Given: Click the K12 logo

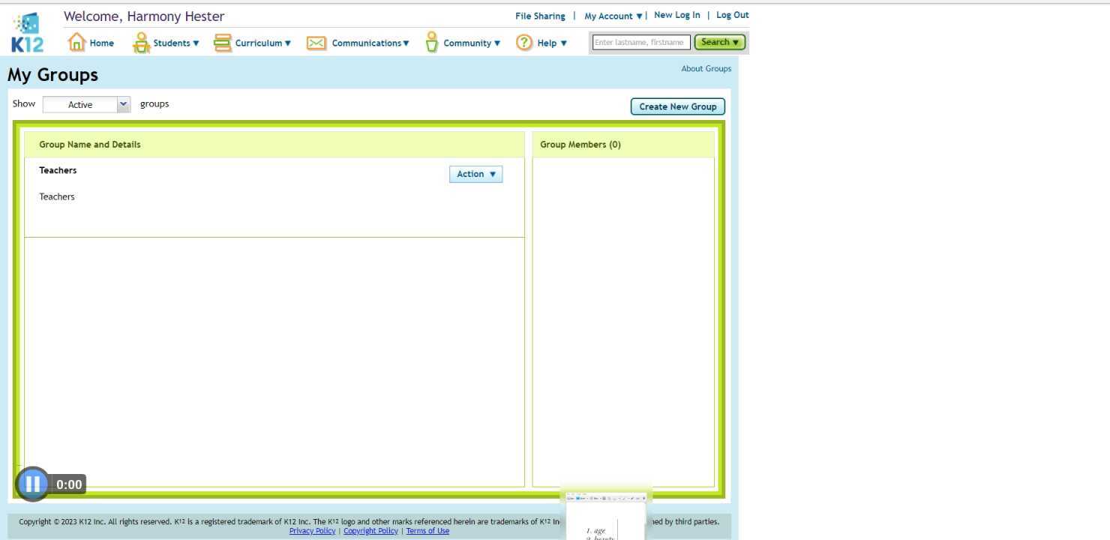Looking at the screenshot, I should 26,31.
